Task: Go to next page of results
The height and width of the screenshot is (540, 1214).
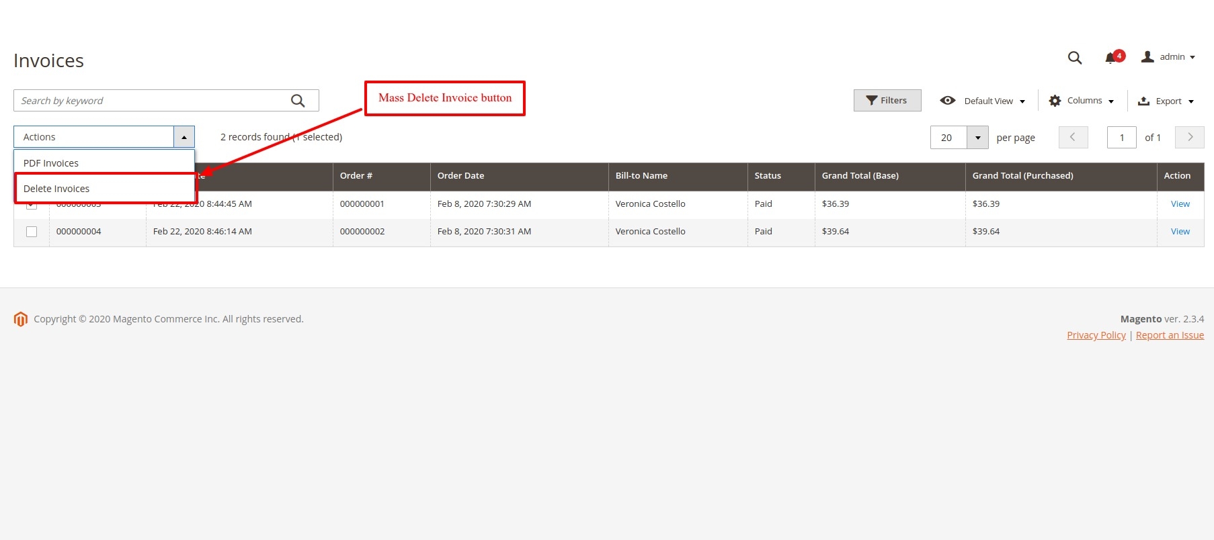Action: (x=1190, y=137)
